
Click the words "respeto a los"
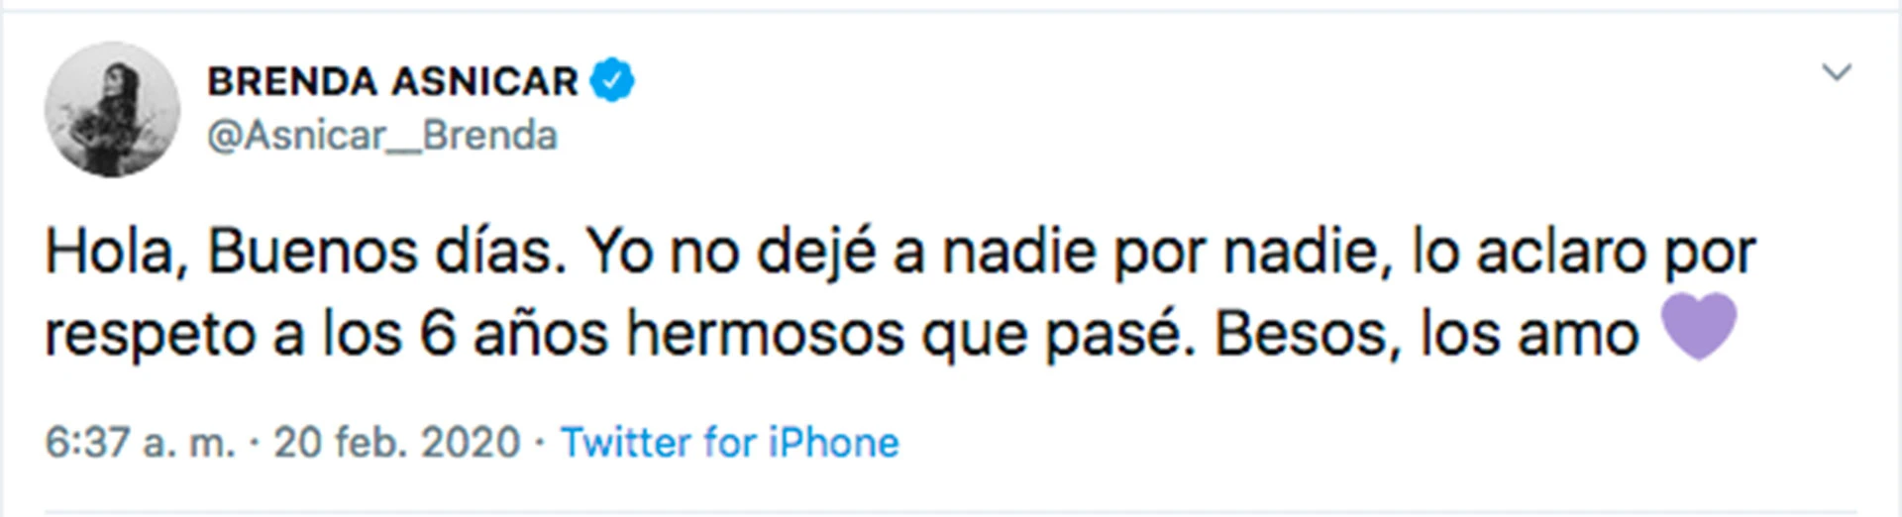click(223, 336)
